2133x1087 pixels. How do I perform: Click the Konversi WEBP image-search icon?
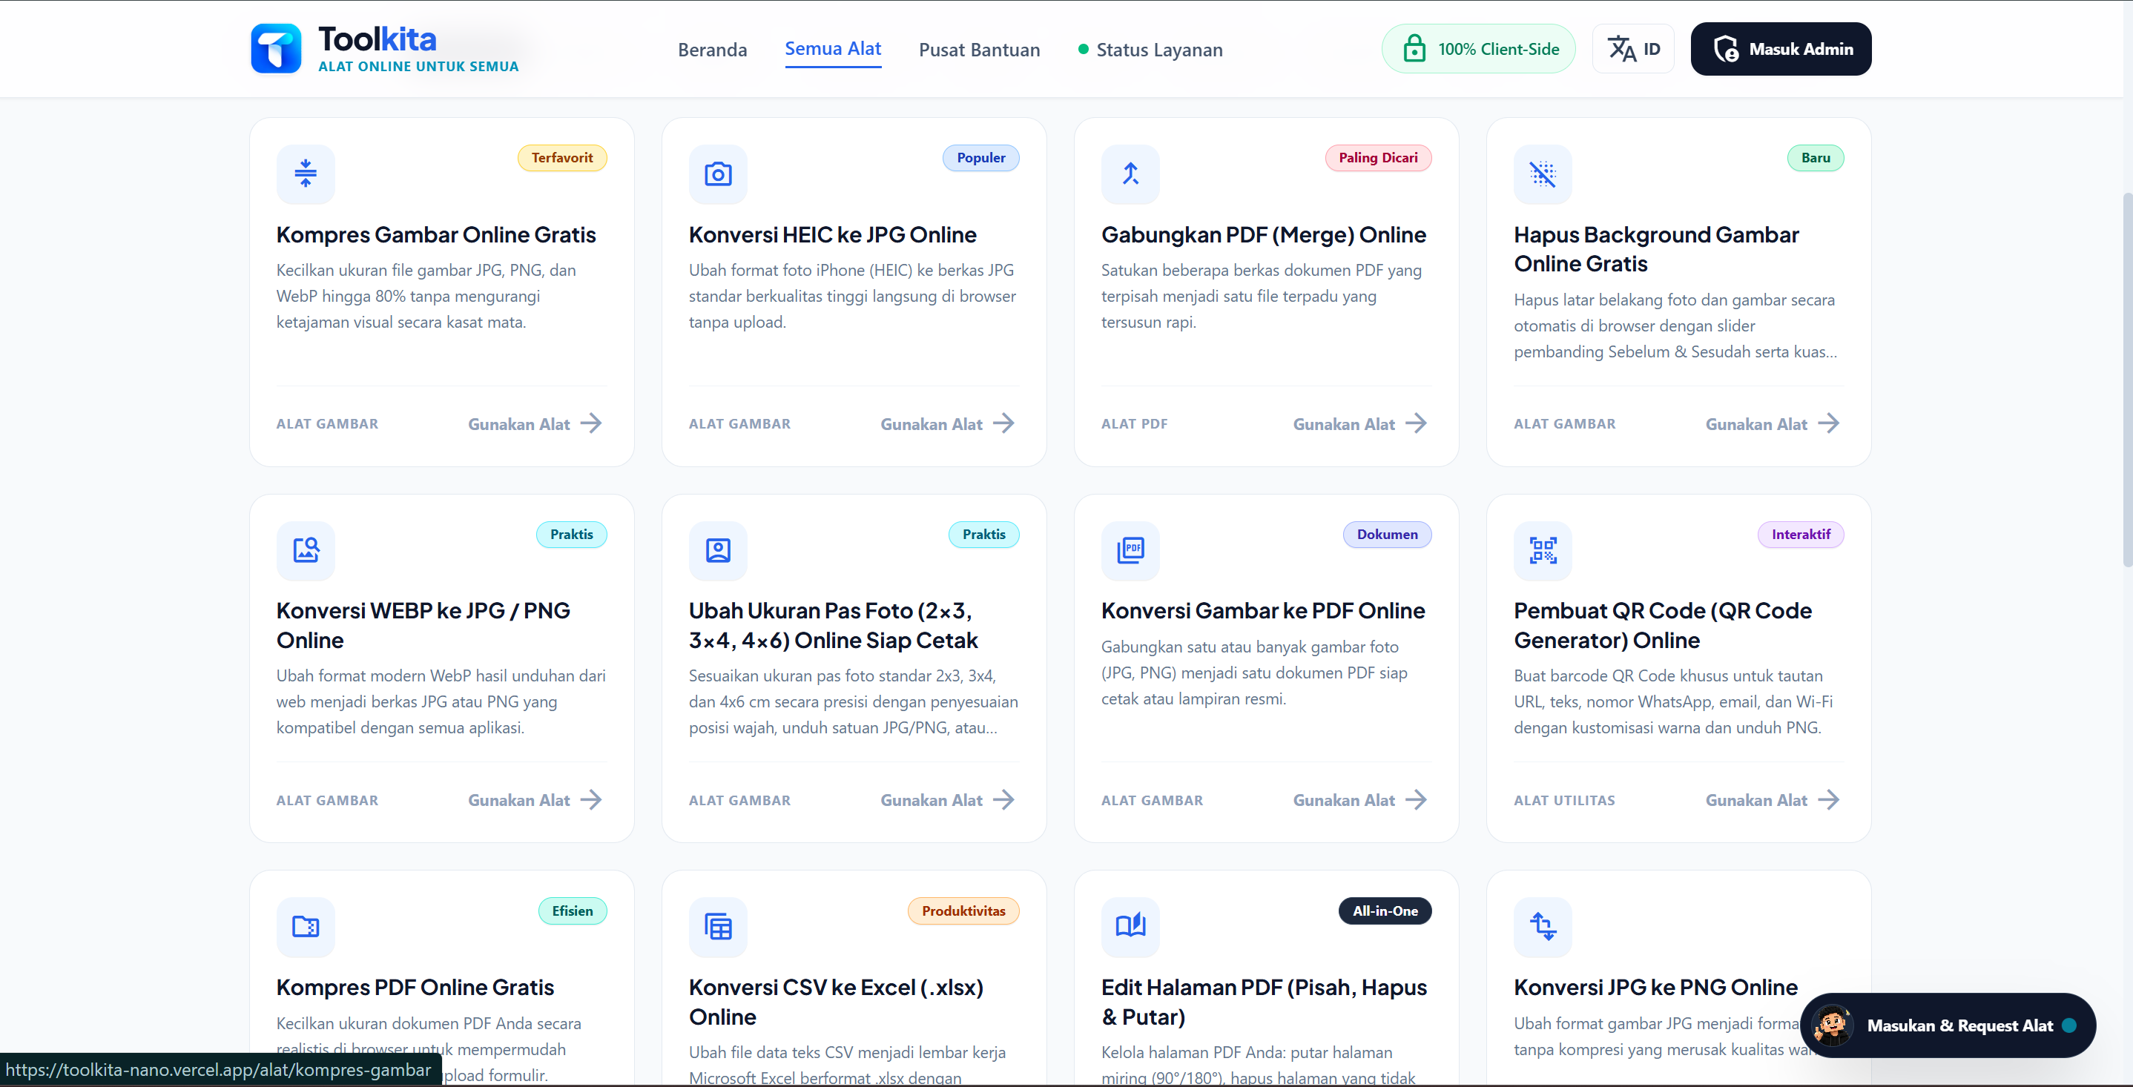(x=306, y=550)
